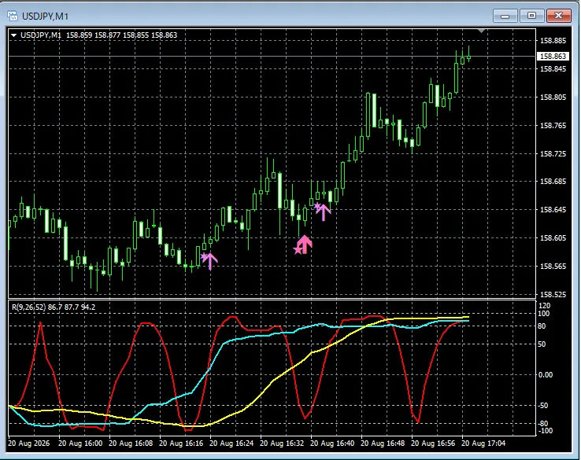Click the indicator scale value 0.00

[546, 375]
